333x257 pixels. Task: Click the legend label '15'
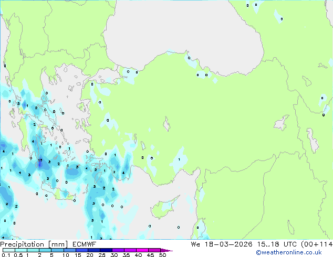coord(78,255)
